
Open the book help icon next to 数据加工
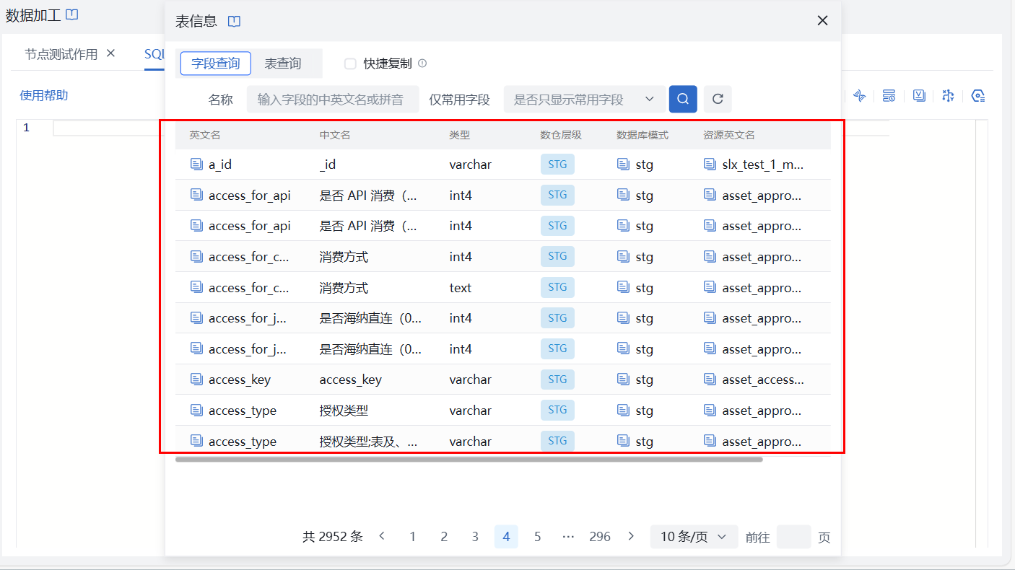tap(71, 14)
